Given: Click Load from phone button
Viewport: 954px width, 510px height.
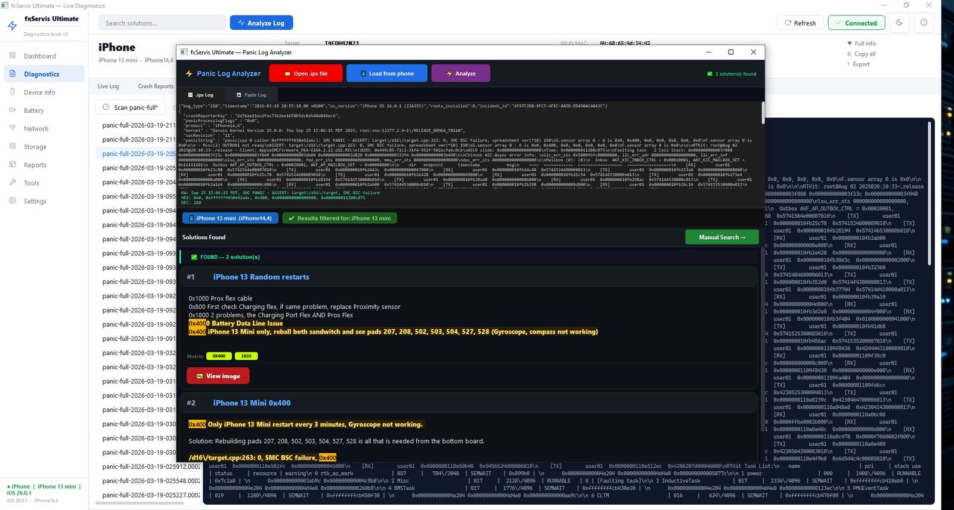Looking at the screenshot, I should (386, 73).
